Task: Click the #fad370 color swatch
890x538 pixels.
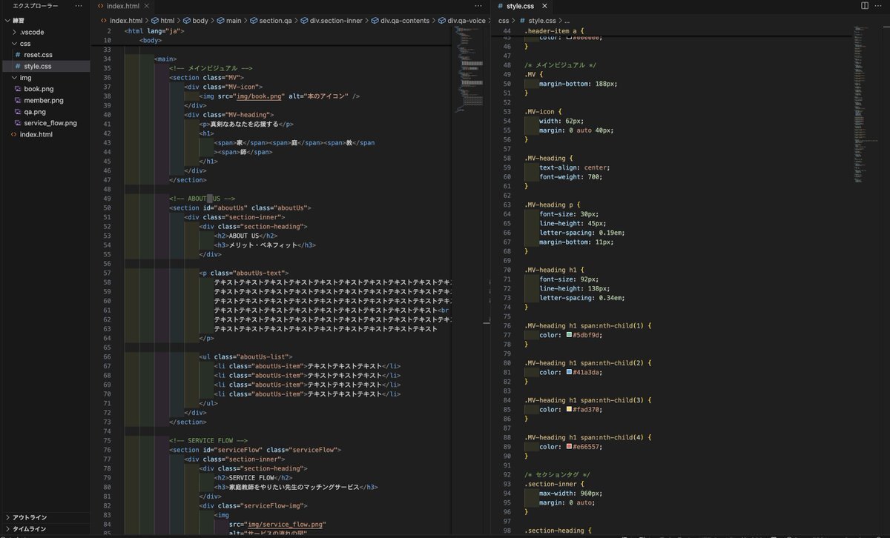Action: 569,409
